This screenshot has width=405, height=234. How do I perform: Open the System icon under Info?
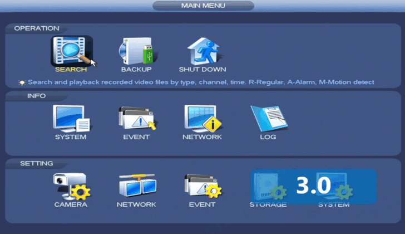71,118
